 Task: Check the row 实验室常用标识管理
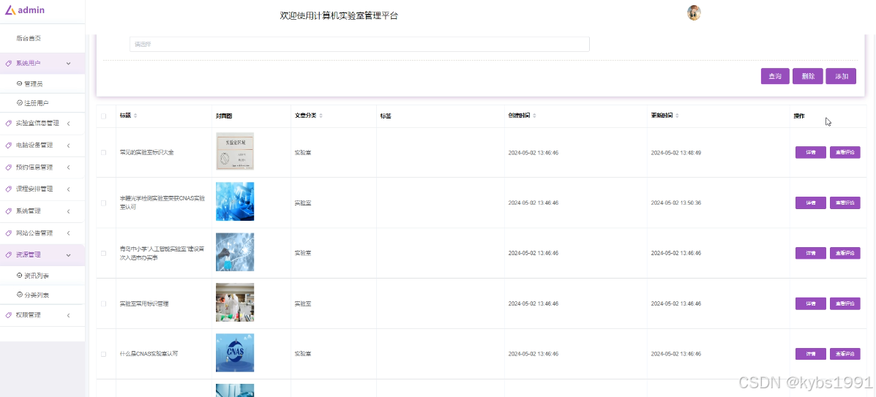[103, 303]
